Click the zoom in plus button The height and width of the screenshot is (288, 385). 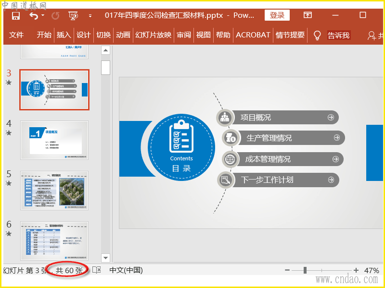point(356,270)
